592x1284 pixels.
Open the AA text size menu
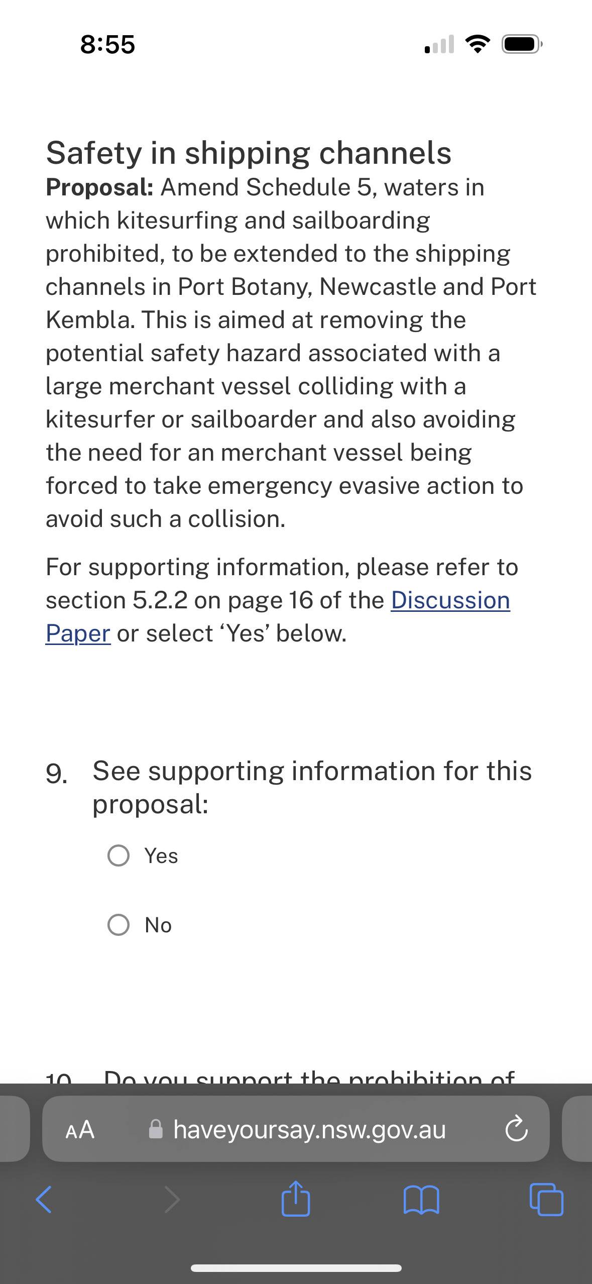click(80, 1130)
